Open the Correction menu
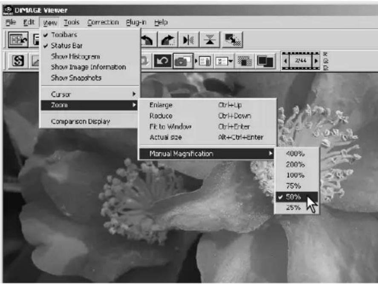The height and width of the screenshot is (284, 378). pos(103,23)
